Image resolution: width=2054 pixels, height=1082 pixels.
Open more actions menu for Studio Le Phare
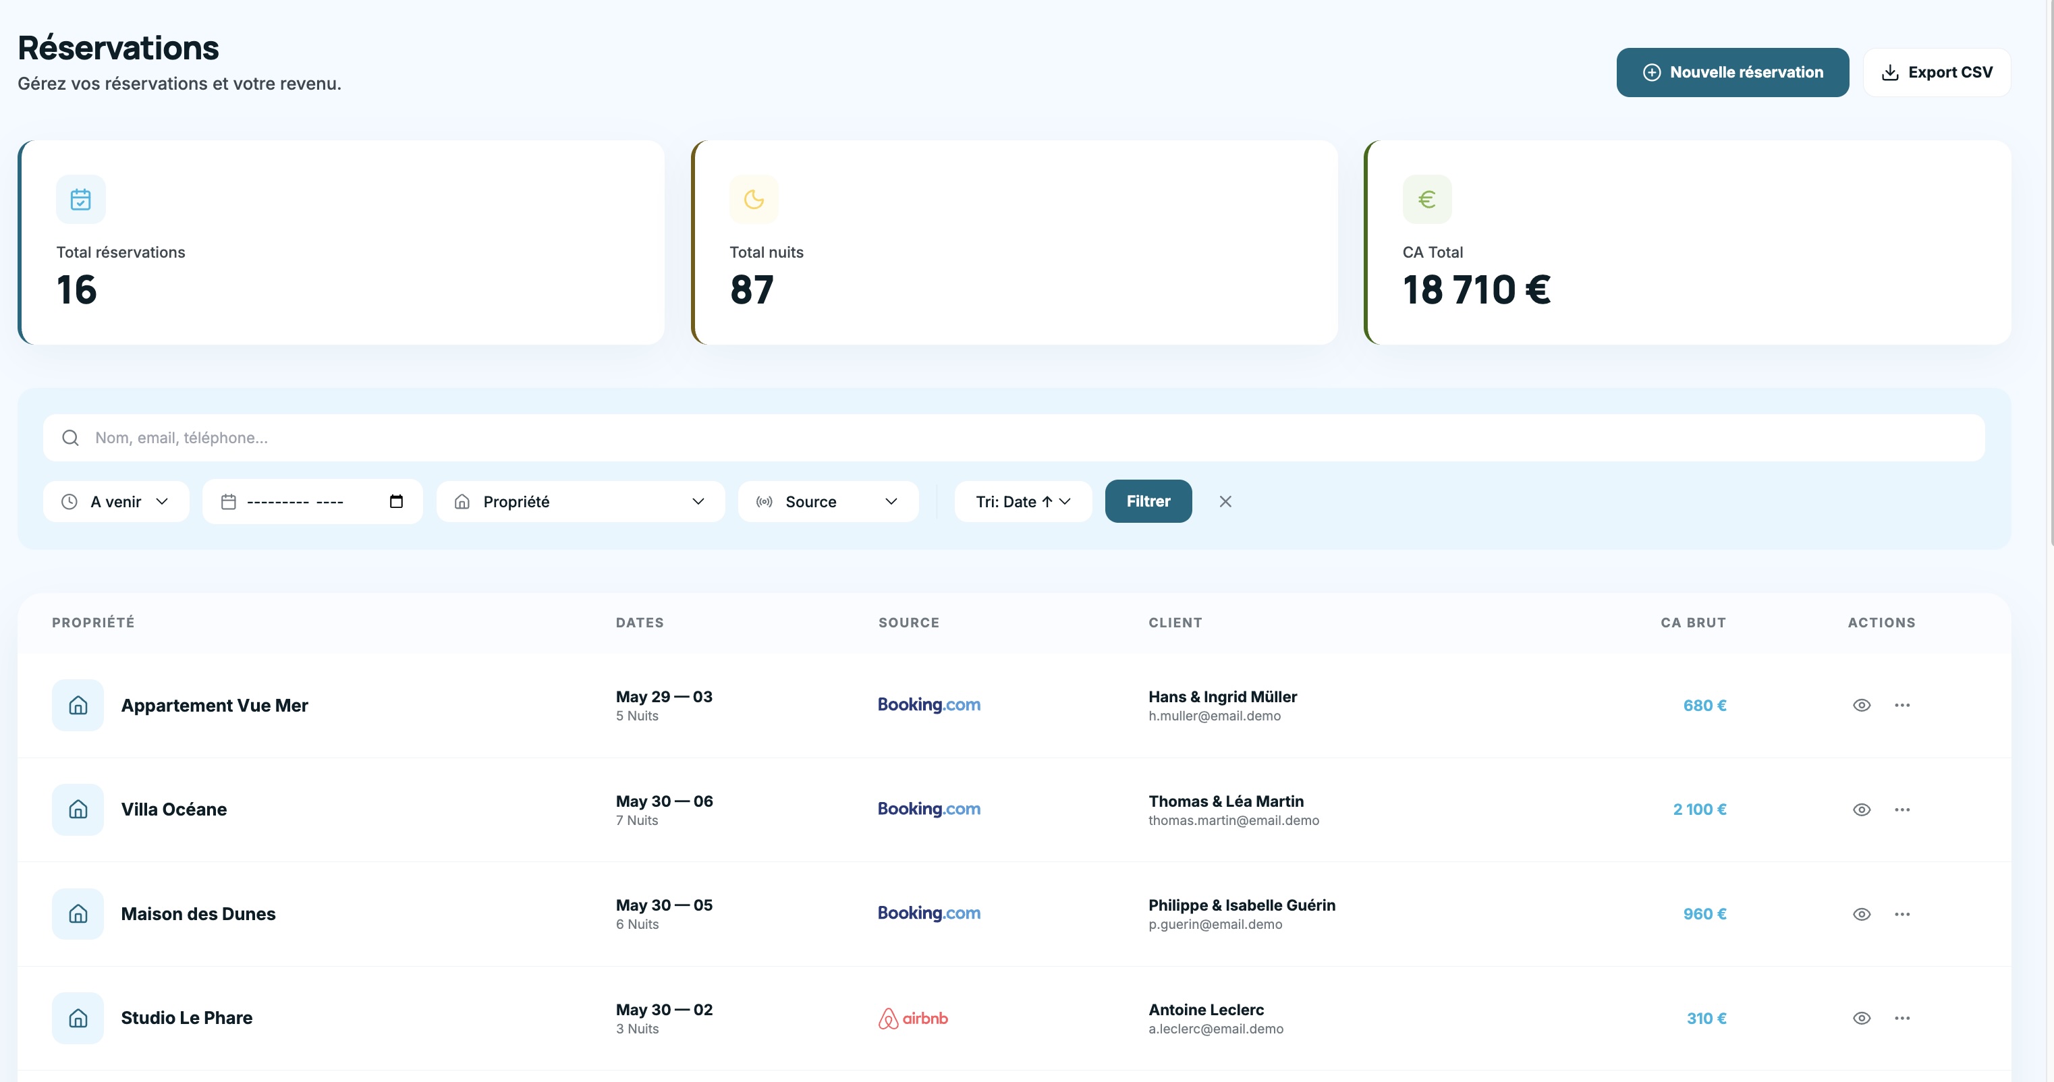coord(1902,1018)
